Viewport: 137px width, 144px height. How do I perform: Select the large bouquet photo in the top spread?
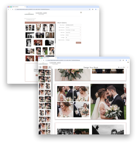point(73,75)
